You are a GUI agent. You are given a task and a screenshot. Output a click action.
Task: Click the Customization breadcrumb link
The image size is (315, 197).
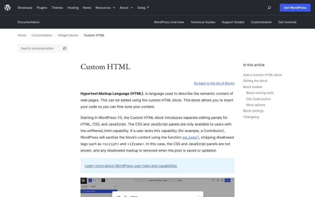[x=42, y=35]
